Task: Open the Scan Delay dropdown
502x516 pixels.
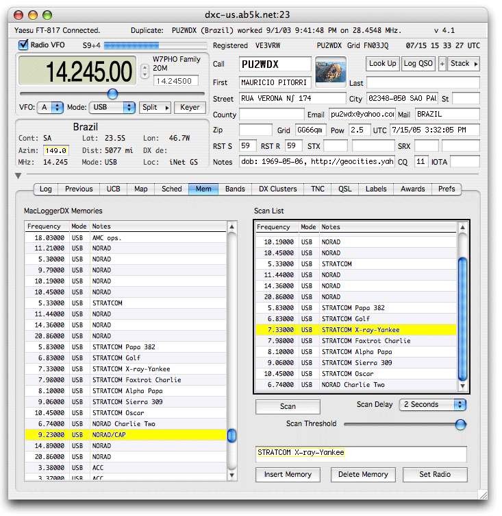Action: coord(433,405)
